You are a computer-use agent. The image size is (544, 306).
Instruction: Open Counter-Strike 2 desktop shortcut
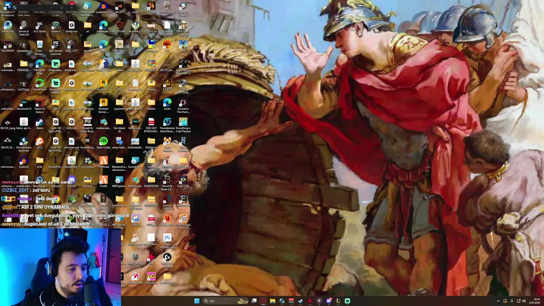[103, 66]
